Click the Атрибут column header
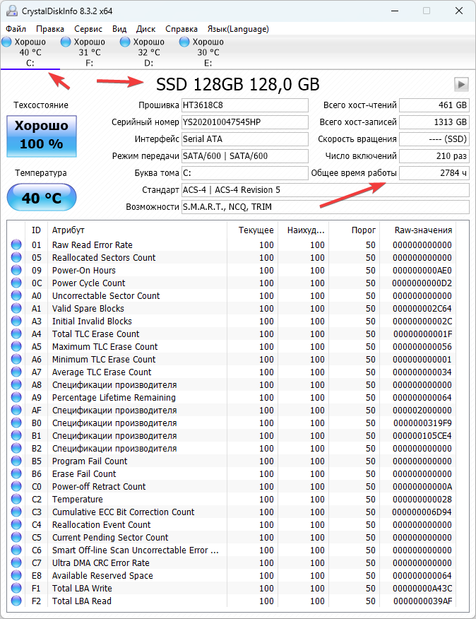The width and height of the screenshot is (476, 619). 137,230
